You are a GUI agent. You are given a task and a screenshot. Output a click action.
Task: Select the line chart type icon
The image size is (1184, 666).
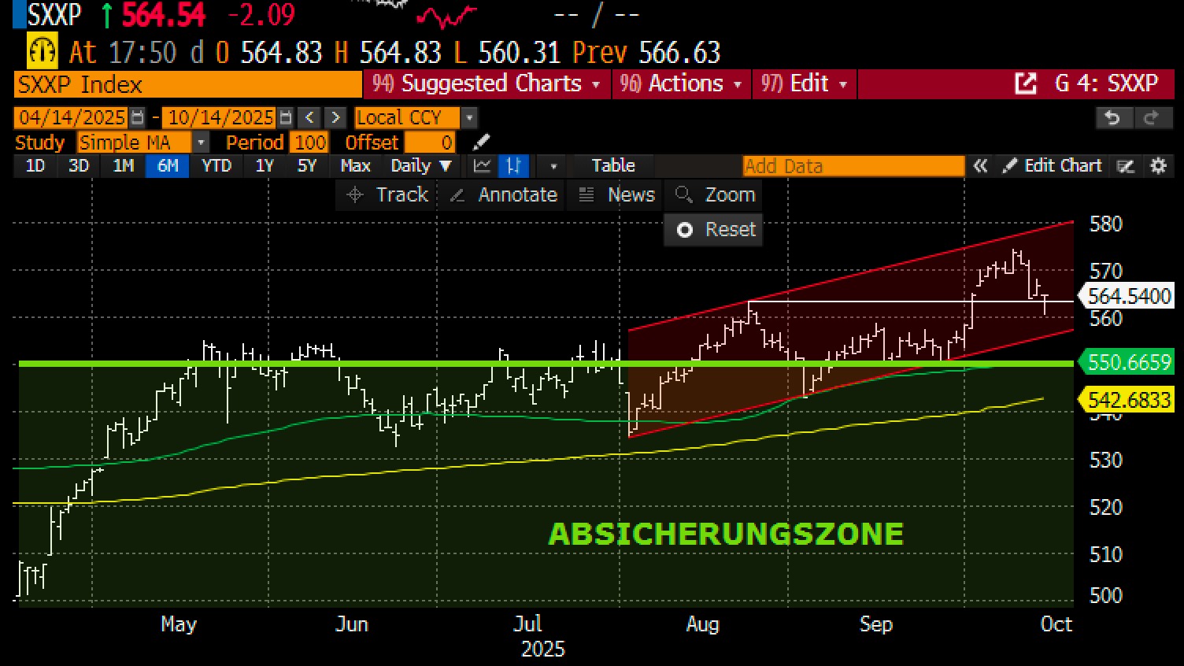point(482,166)
